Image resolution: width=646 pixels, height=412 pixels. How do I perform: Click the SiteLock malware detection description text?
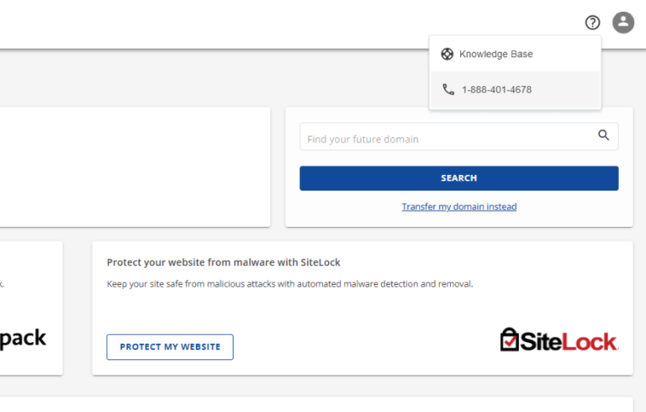pyautogui.click(x=290, y=284)
